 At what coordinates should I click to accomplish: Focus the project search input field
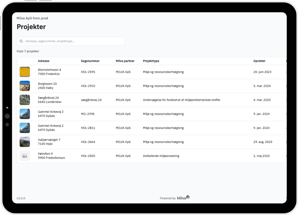click(73, 41)
